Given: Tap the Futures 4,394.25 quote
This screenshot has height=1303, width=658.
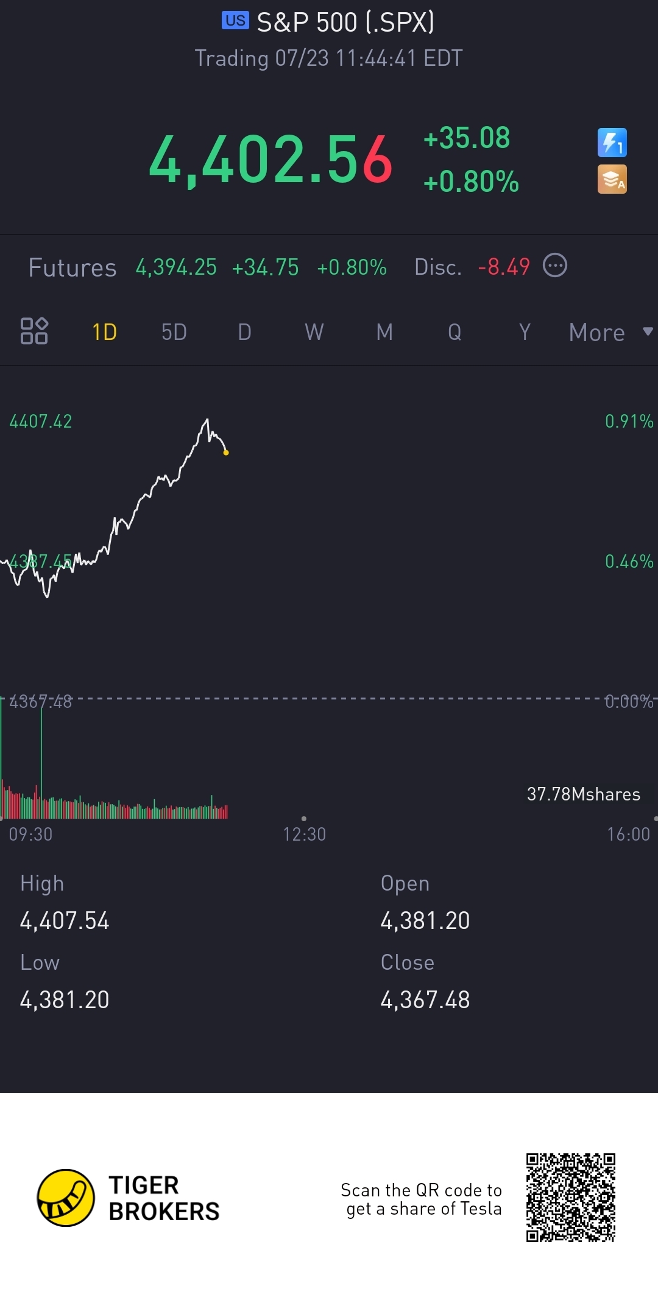Looking at the screenshot, I should pos(176,267).
